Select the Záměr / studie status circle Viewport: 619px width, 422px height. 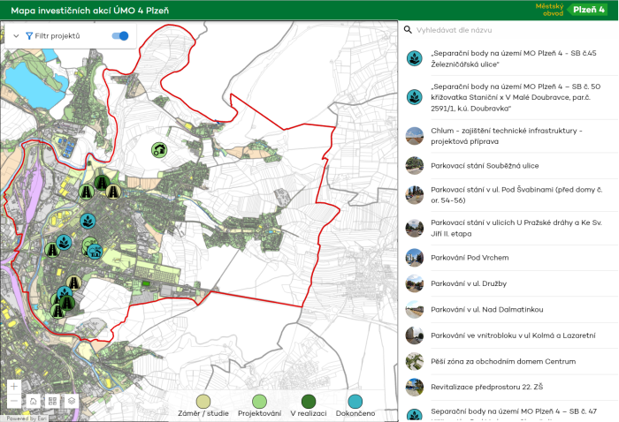(x=203, y=401)
